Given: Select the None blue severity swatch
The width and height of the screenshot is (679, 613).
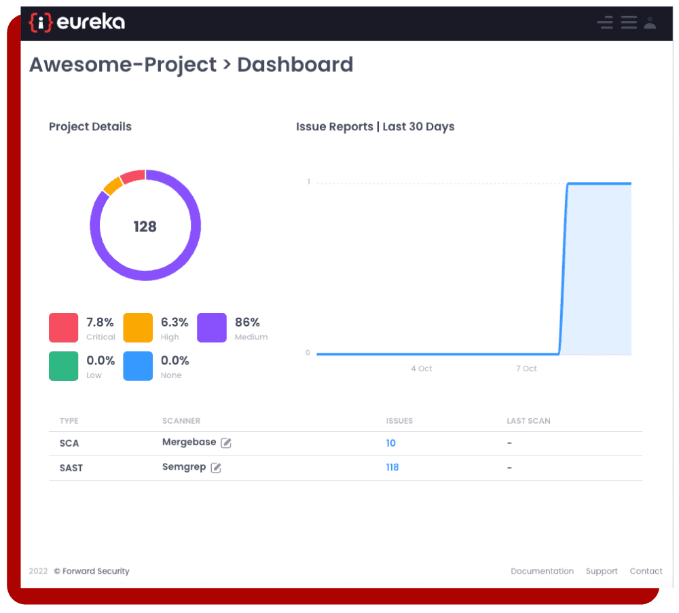Looking at the screenshot, I should tap(138, 366).
